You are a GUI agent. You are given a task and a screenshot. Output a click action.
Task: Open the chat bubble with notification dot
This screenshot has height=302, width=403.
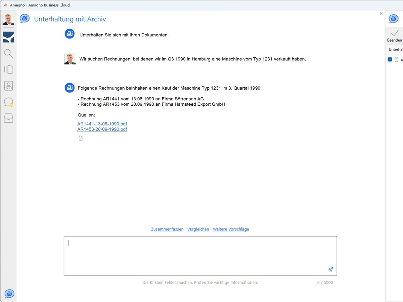coord(8,102)
